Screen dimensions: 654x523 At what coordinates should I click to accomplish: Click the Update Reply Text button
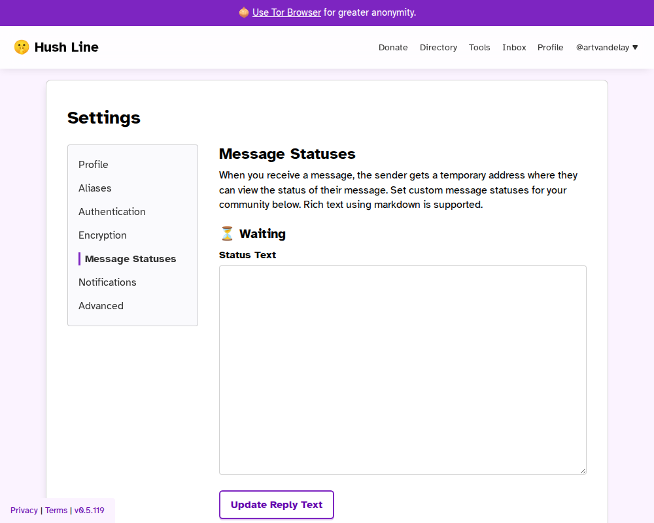[277, 505]
